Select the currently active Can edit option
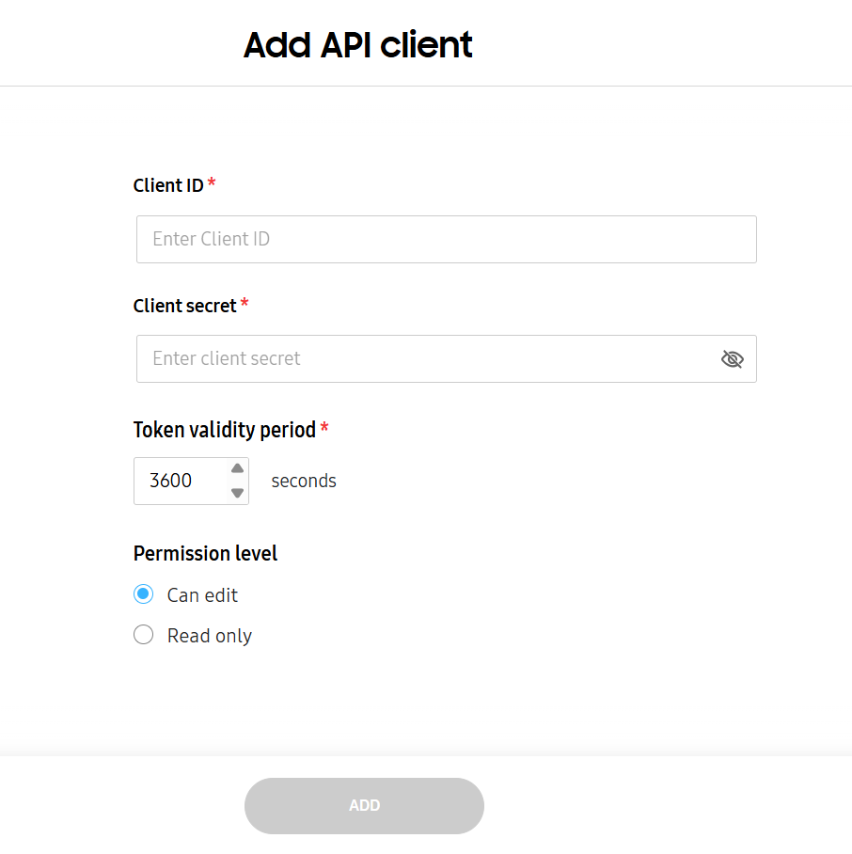 (x=143, y=593)
